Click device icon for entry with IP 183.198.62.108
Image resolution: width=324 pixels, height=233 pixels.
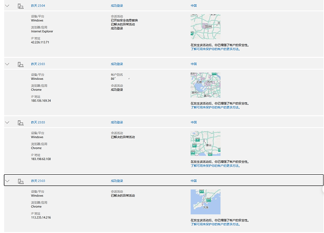click(x=21, y=123)
